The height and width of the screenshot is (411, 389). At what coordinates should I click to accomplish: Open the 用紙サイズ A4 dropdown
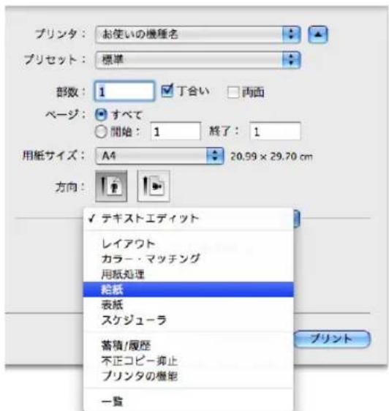pos(159,156)
